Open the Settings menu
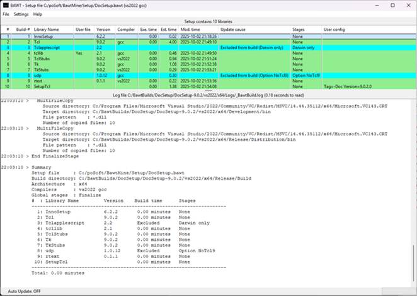The height and width of the screenshot is (302, 417). [x=21, y=14]
